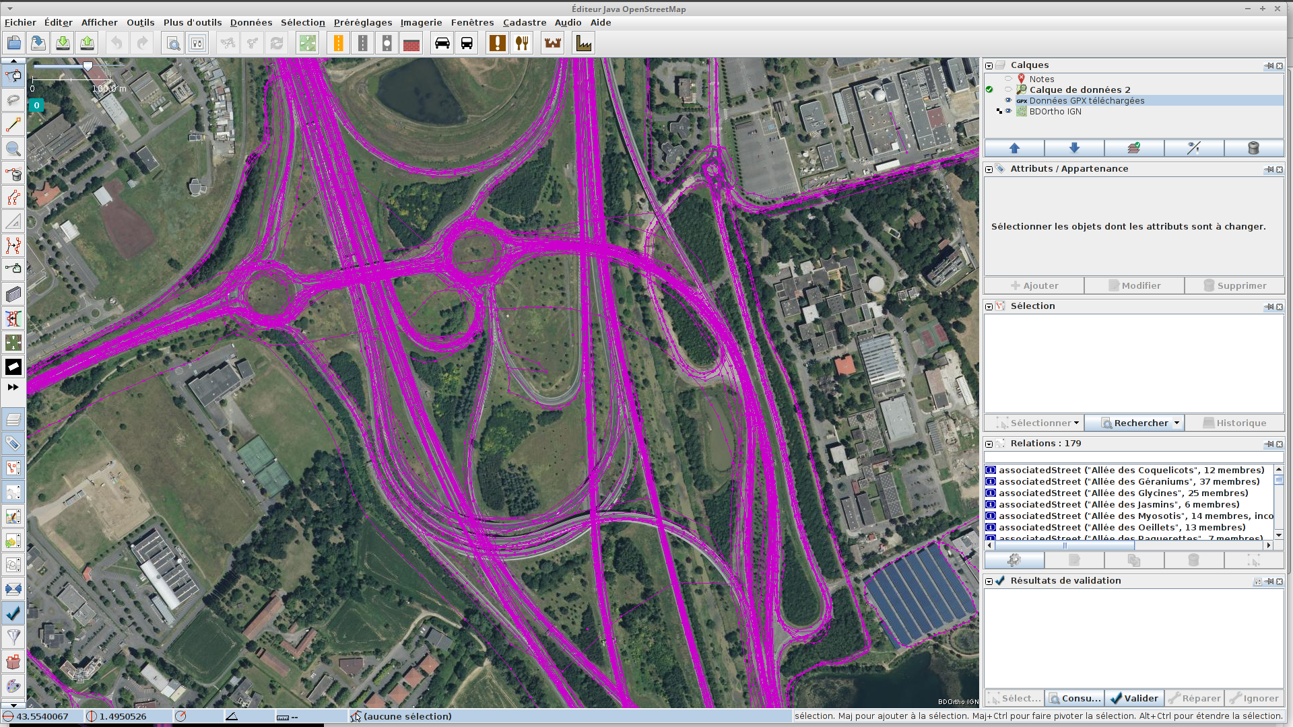The height and width of the screenshot is (727, 1293).
Task: Open the car transport preset icon
Action: pyautogui.click(x=442, y=43)
